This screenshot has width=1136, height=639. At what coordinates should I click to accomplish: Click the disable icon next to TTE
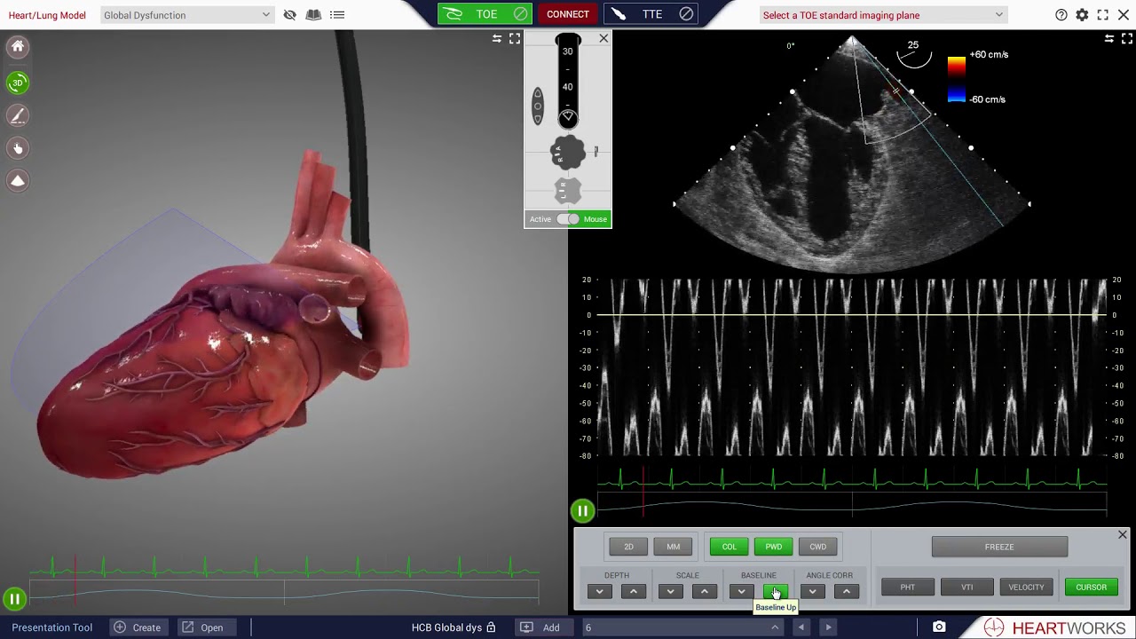(686, 14)
